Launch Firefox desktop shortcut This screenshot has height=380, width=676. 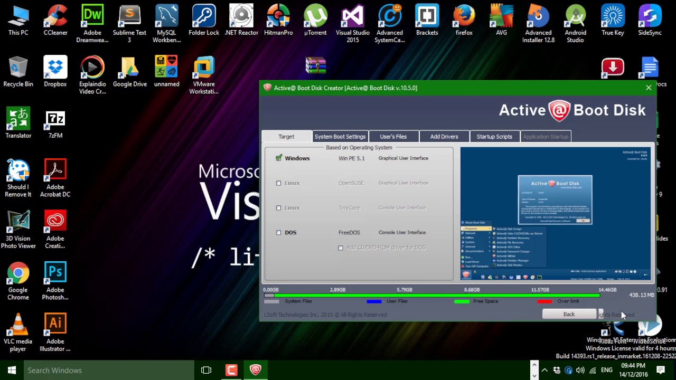(x=464, y=21)
